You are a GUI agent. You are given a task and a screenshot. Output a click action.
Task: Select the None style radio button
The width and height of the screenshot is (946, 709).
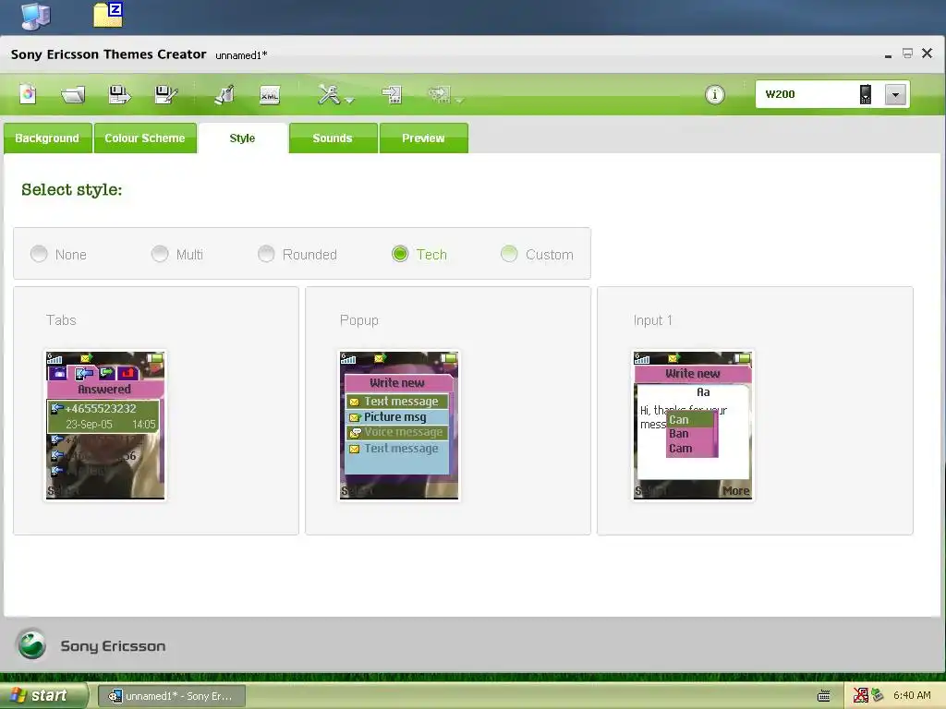[39, 254]
